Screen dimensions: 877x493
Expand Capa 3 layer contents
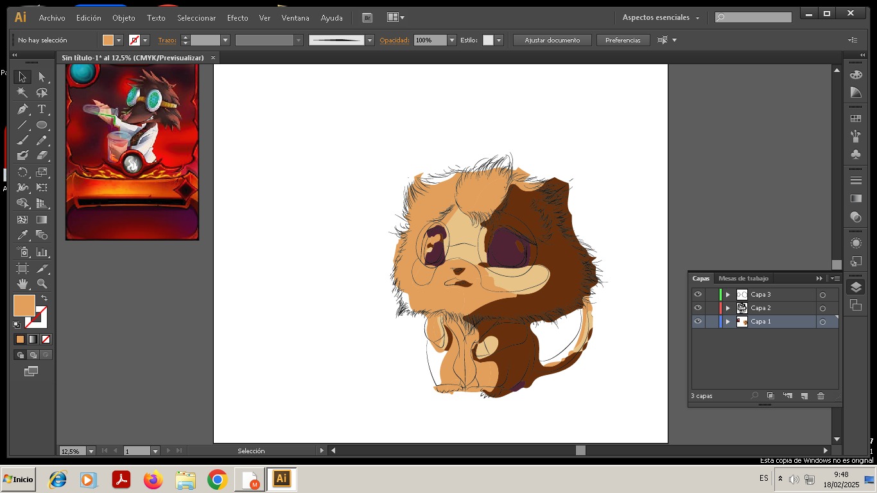click(727, 295)
